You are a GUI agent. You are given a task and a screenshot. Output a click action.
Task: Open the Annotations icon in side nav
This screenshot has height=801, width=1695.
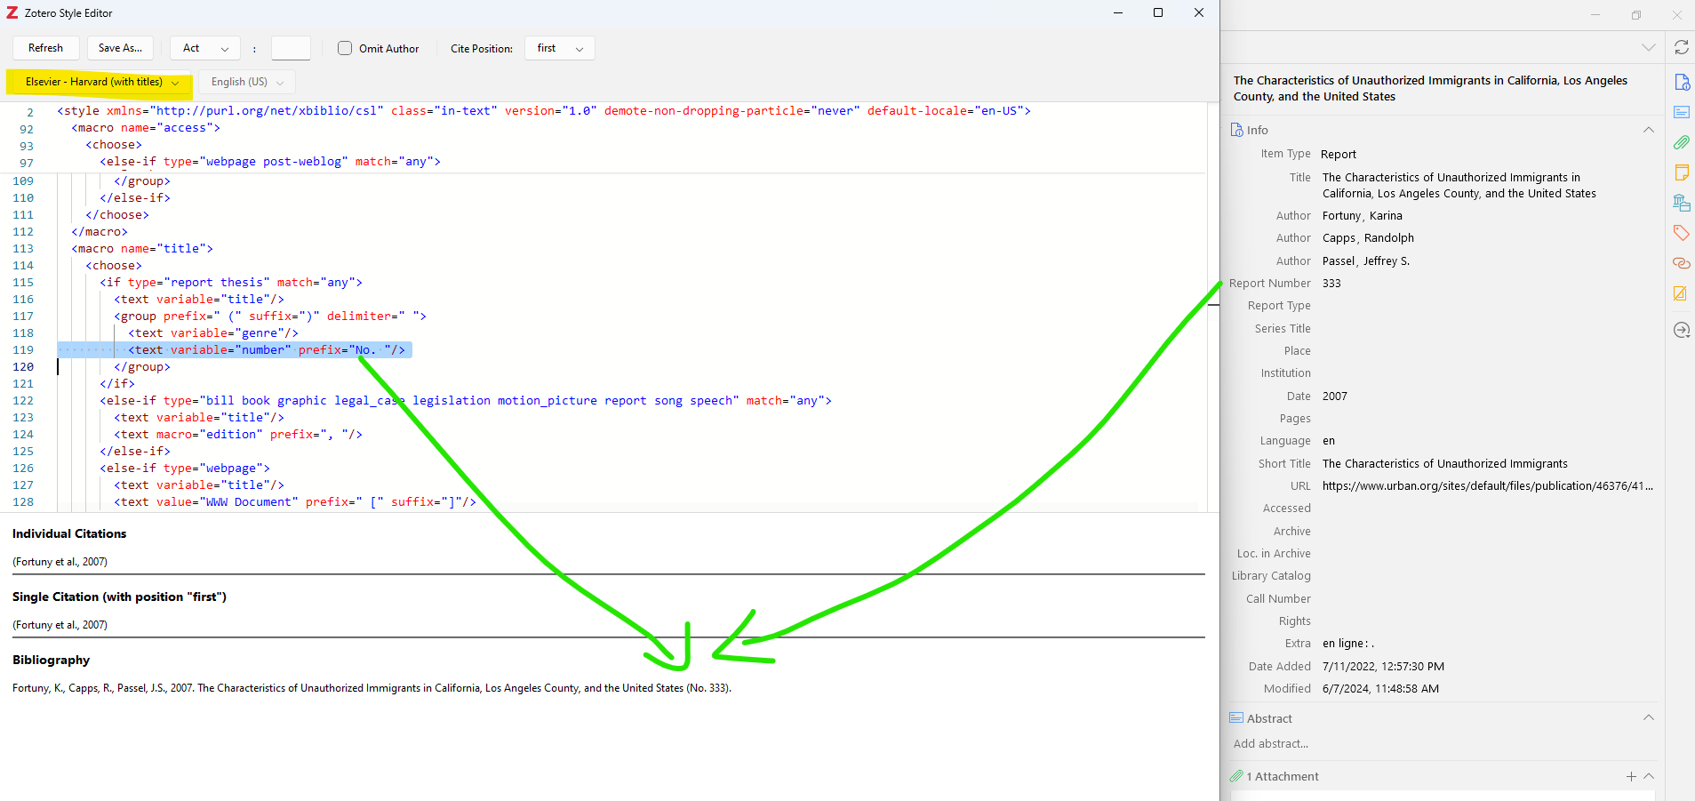[x=1682, y=293]
